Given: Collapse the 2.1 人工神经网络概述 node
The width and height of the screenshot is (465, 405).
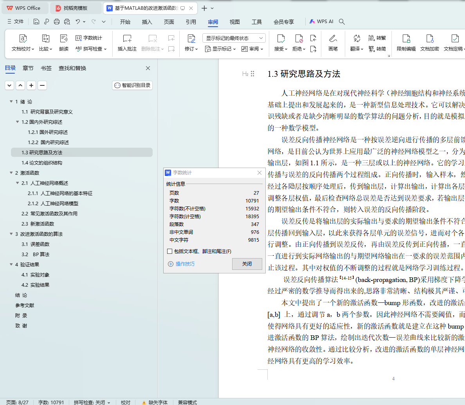Looking at the screenshot, I should [x=18, y=183].
